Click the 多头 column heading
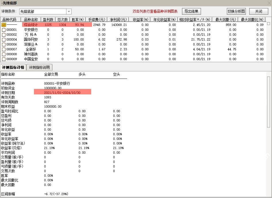Screen dimensions: 272x198 (x=82, y=74)
